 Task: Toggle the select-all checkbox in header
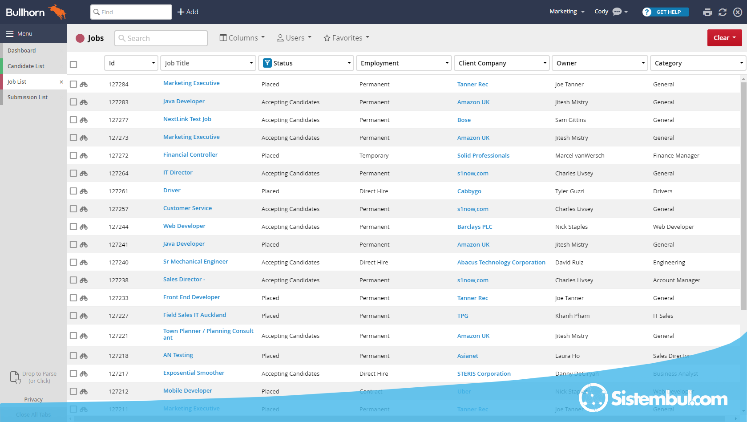click(x=73, y=65)
